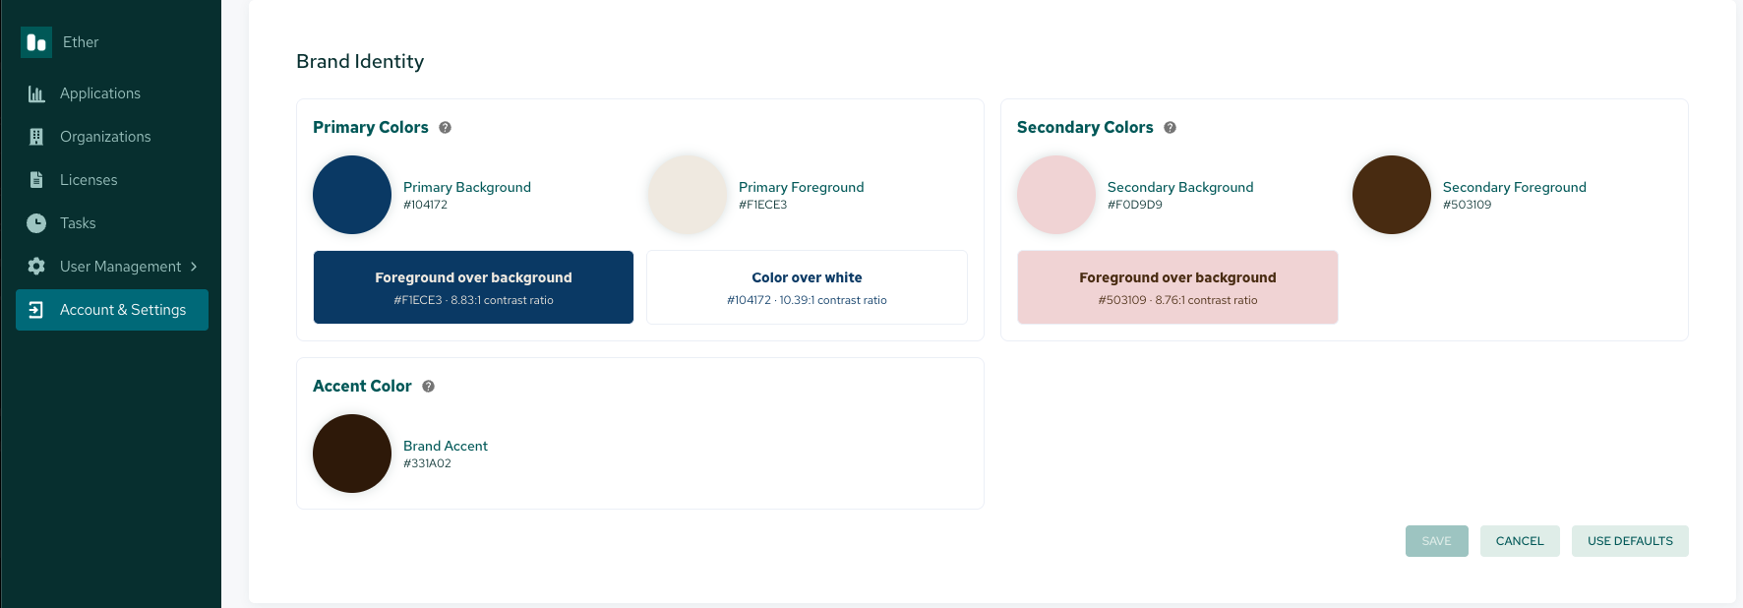Click the Save button
Viewport: 1743px width, 608px height.
click(1437, 541)
